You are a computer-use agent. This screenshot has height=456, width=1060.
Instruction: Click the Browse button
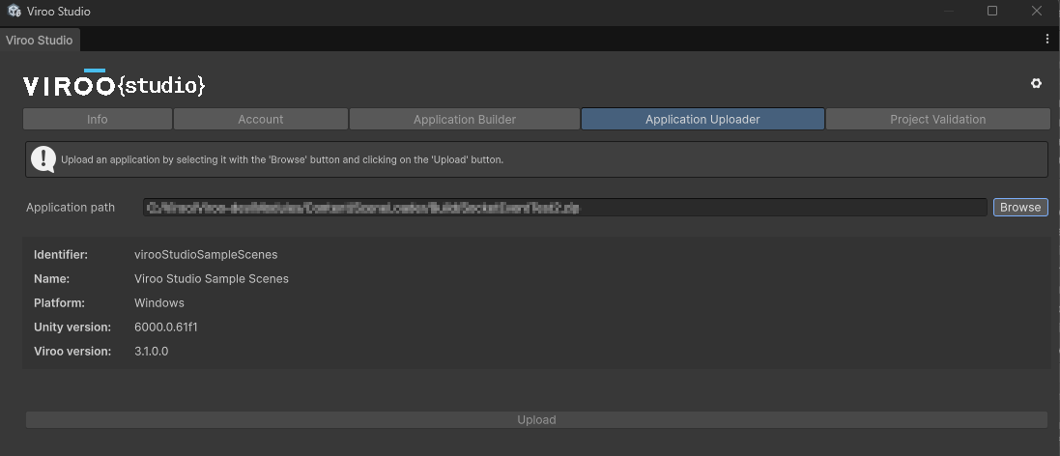point(1020,208)
